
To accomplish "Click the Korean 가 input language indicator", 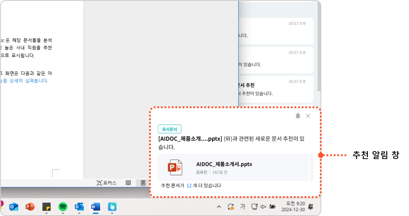I will (x=243, y=207).
